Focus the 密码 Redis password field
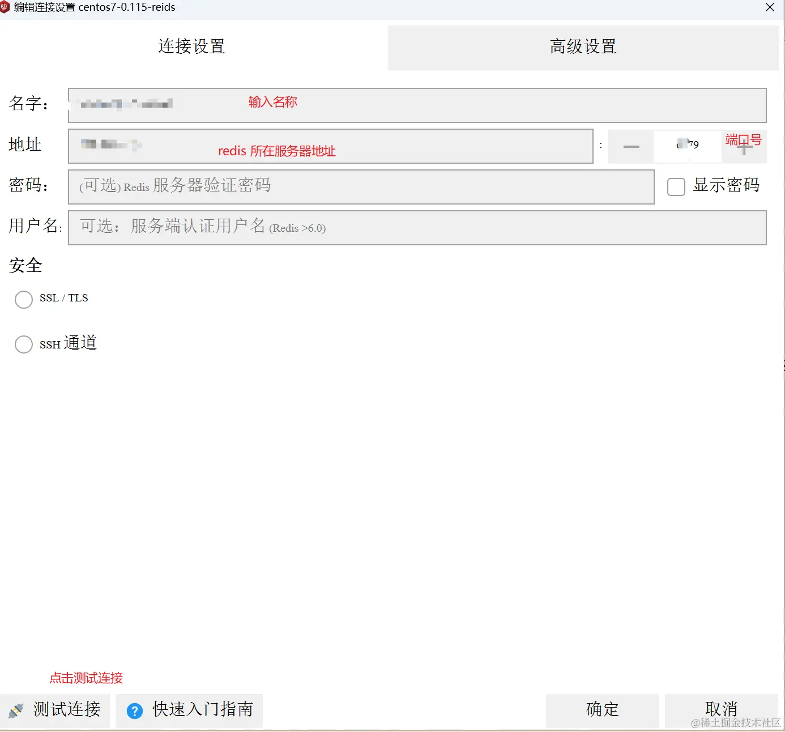Screen dimensions: 785x732 click(x=361, y=187)
